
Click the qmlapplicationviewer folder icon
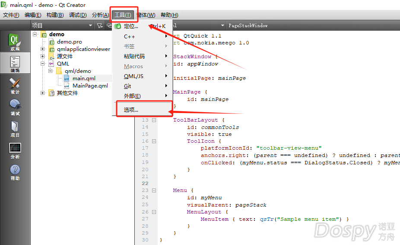(52, 49)
